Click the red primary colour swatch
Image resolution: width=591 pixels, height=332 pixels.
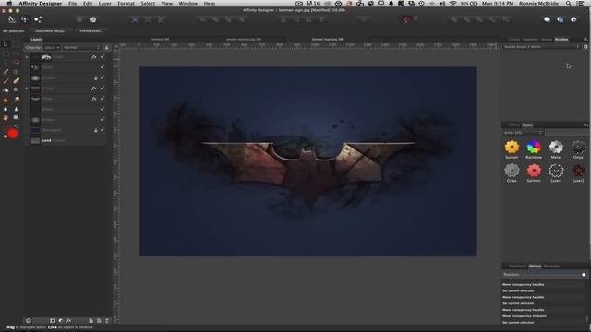[13, 134]
